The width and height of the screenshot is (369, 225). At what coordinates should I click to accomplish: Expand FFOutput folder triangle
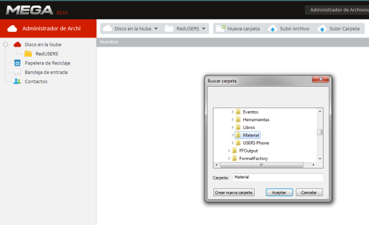pos(229,151)
